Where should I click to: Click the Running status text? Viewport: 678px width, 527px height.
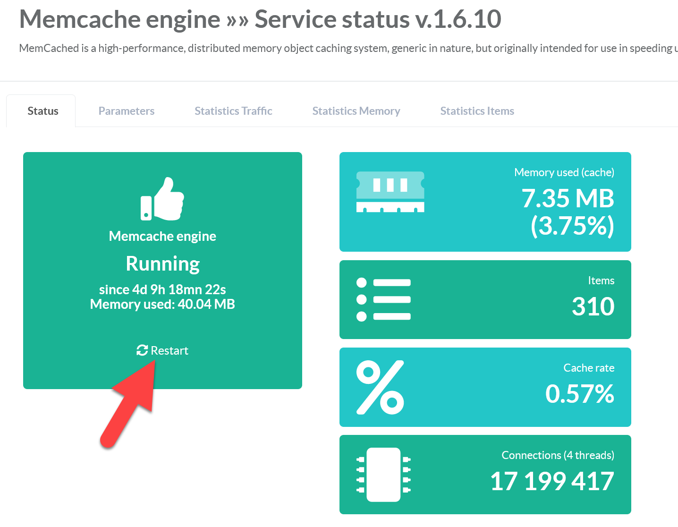pyautogui.click(x=163, y=264)
